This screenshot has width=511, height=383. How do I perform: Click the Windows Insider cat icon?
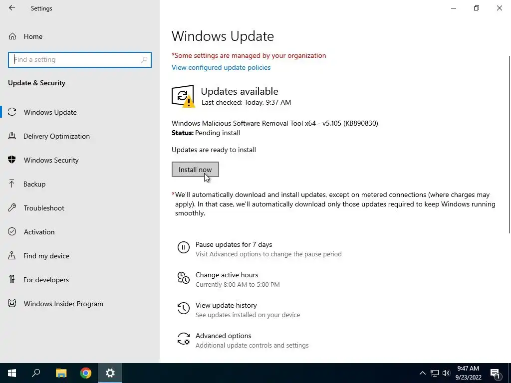12,304
